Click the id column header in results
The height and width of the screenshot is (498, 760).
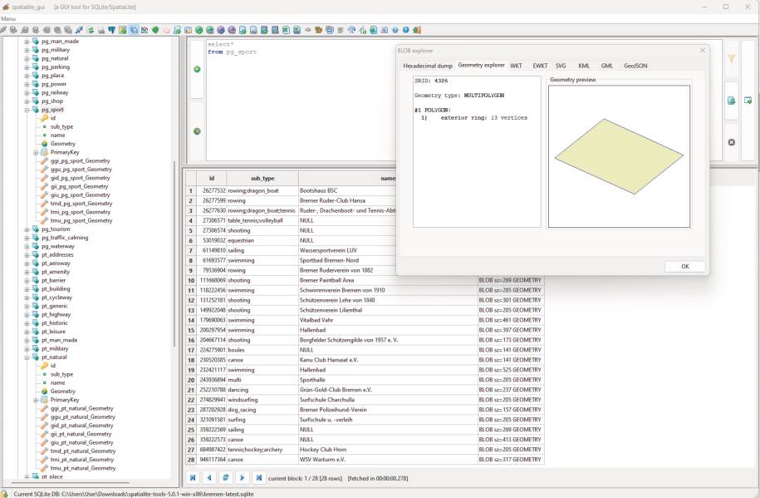pyautogui.click(x=211, y=178)
